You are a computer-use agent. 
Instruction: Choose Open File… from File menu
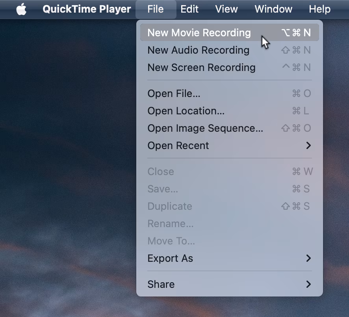230,93
